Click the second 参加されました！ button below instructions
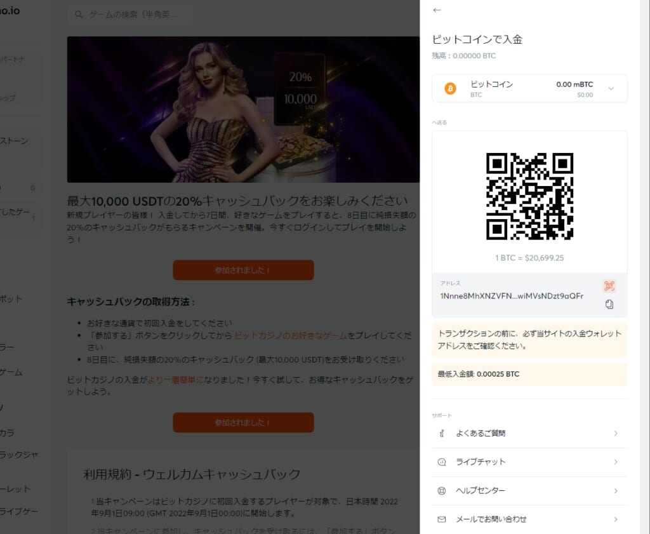 pyautogui.click(x=243, y=422)
